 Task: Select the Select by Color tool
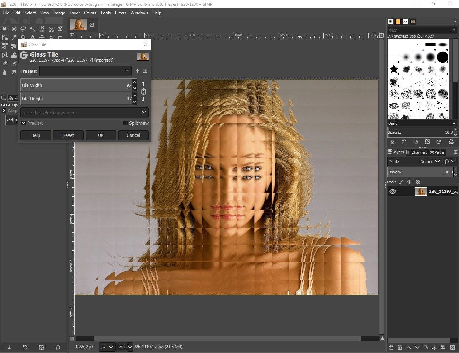click(x=42, y=29)
